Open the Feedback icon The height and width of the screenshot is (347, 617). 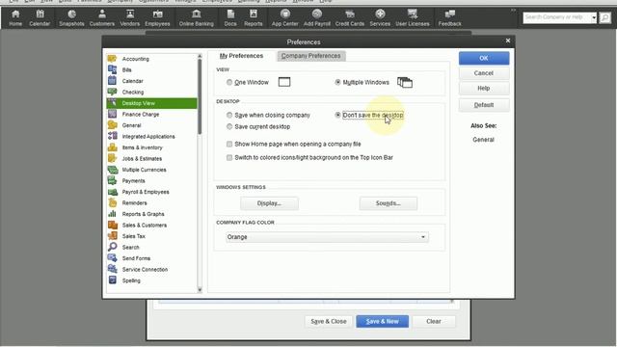coord(450,18)
